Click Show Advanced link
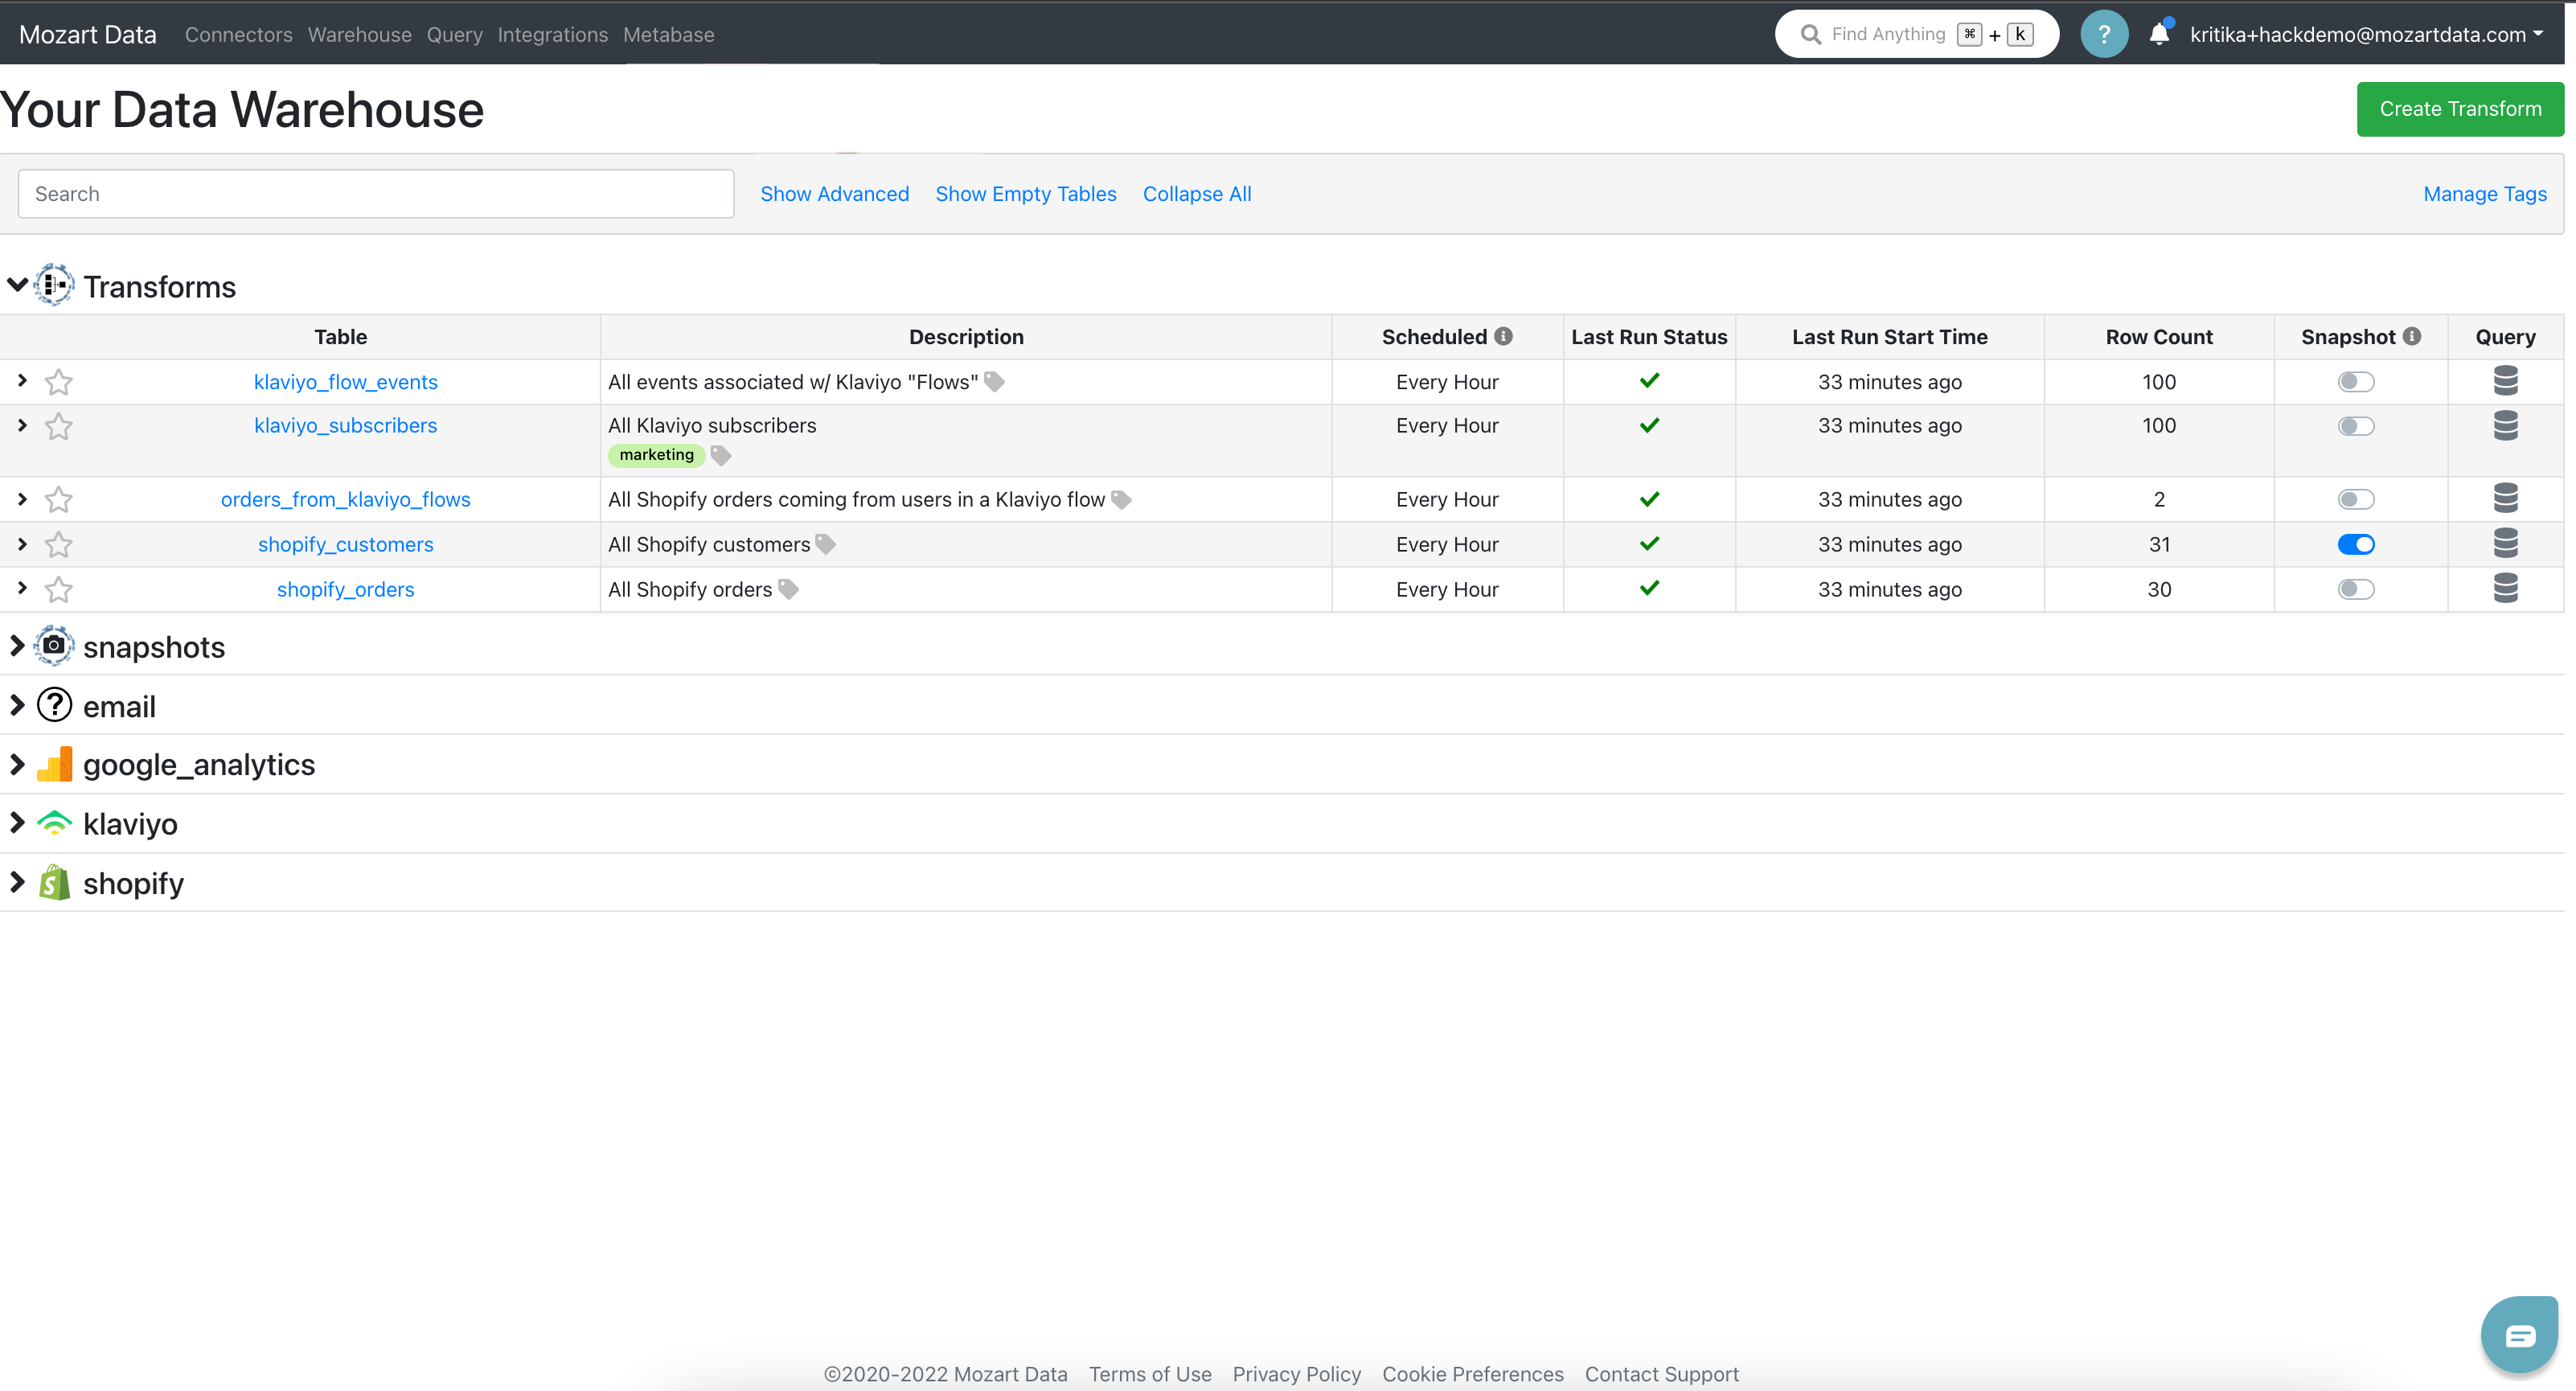The image size is (2576, 1391). click(x=834, y=194)
